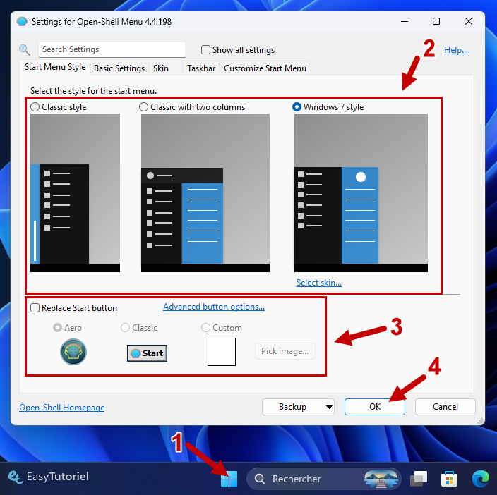Click the OK button
This screenshot has height=495, width=497.
[375, 407]
